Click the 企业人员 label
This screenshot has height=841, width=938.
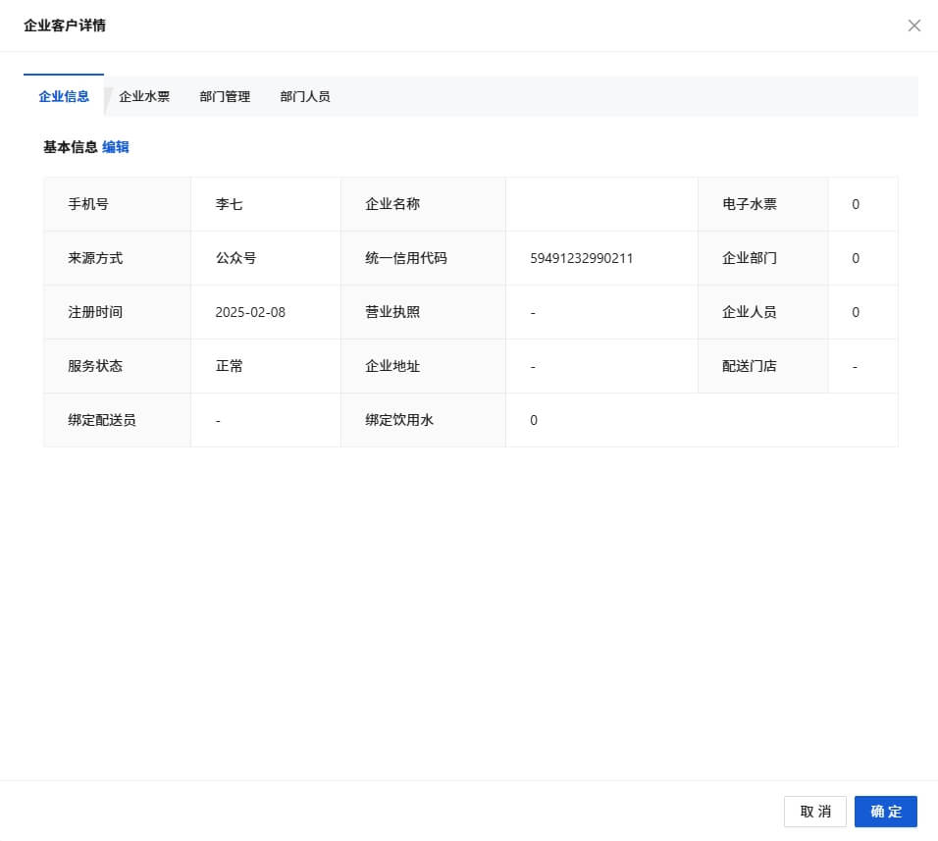pyautogui.click(x=750, y=312)
